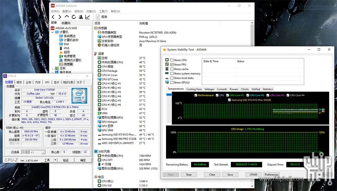Viewport: 337px width, 191px height.
Task: Collapse the 计算机 tree node
Action: (x=52, y=32)
